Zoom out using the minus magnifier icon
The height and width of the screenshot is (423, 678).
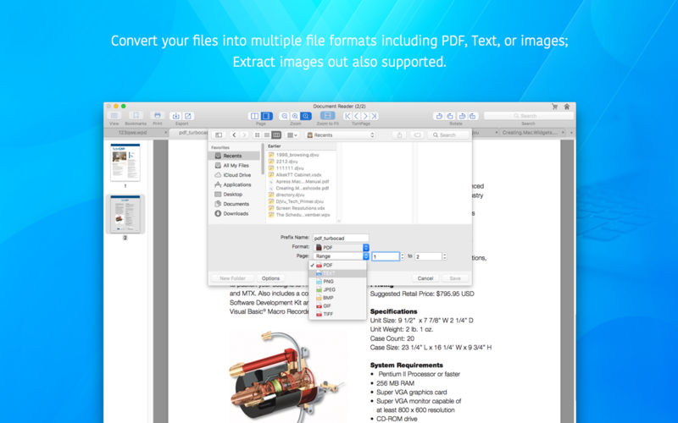(284, 116)
